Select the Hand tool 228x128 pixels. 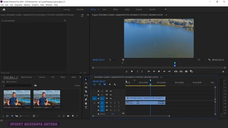pos(86,103)
